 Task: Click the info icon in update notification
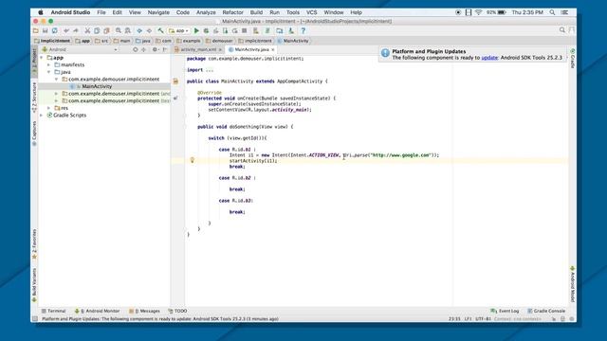[x=385, y=53]
